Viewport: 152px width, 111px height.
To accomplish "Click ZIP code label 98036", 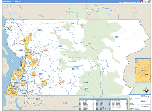I will (x=17, y=89).
